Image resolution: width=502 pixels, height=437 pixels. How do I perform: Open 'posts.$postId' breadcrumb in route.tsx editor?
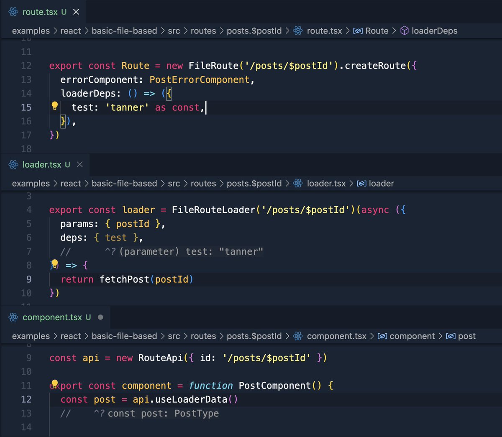[x=254, y=31]
